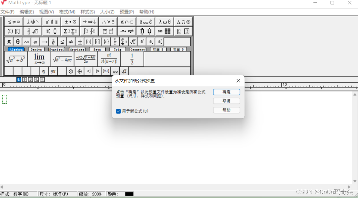This screenshot has height=198, width=358.
Task: Insert the square root of 2 expression
Action: 124,71
